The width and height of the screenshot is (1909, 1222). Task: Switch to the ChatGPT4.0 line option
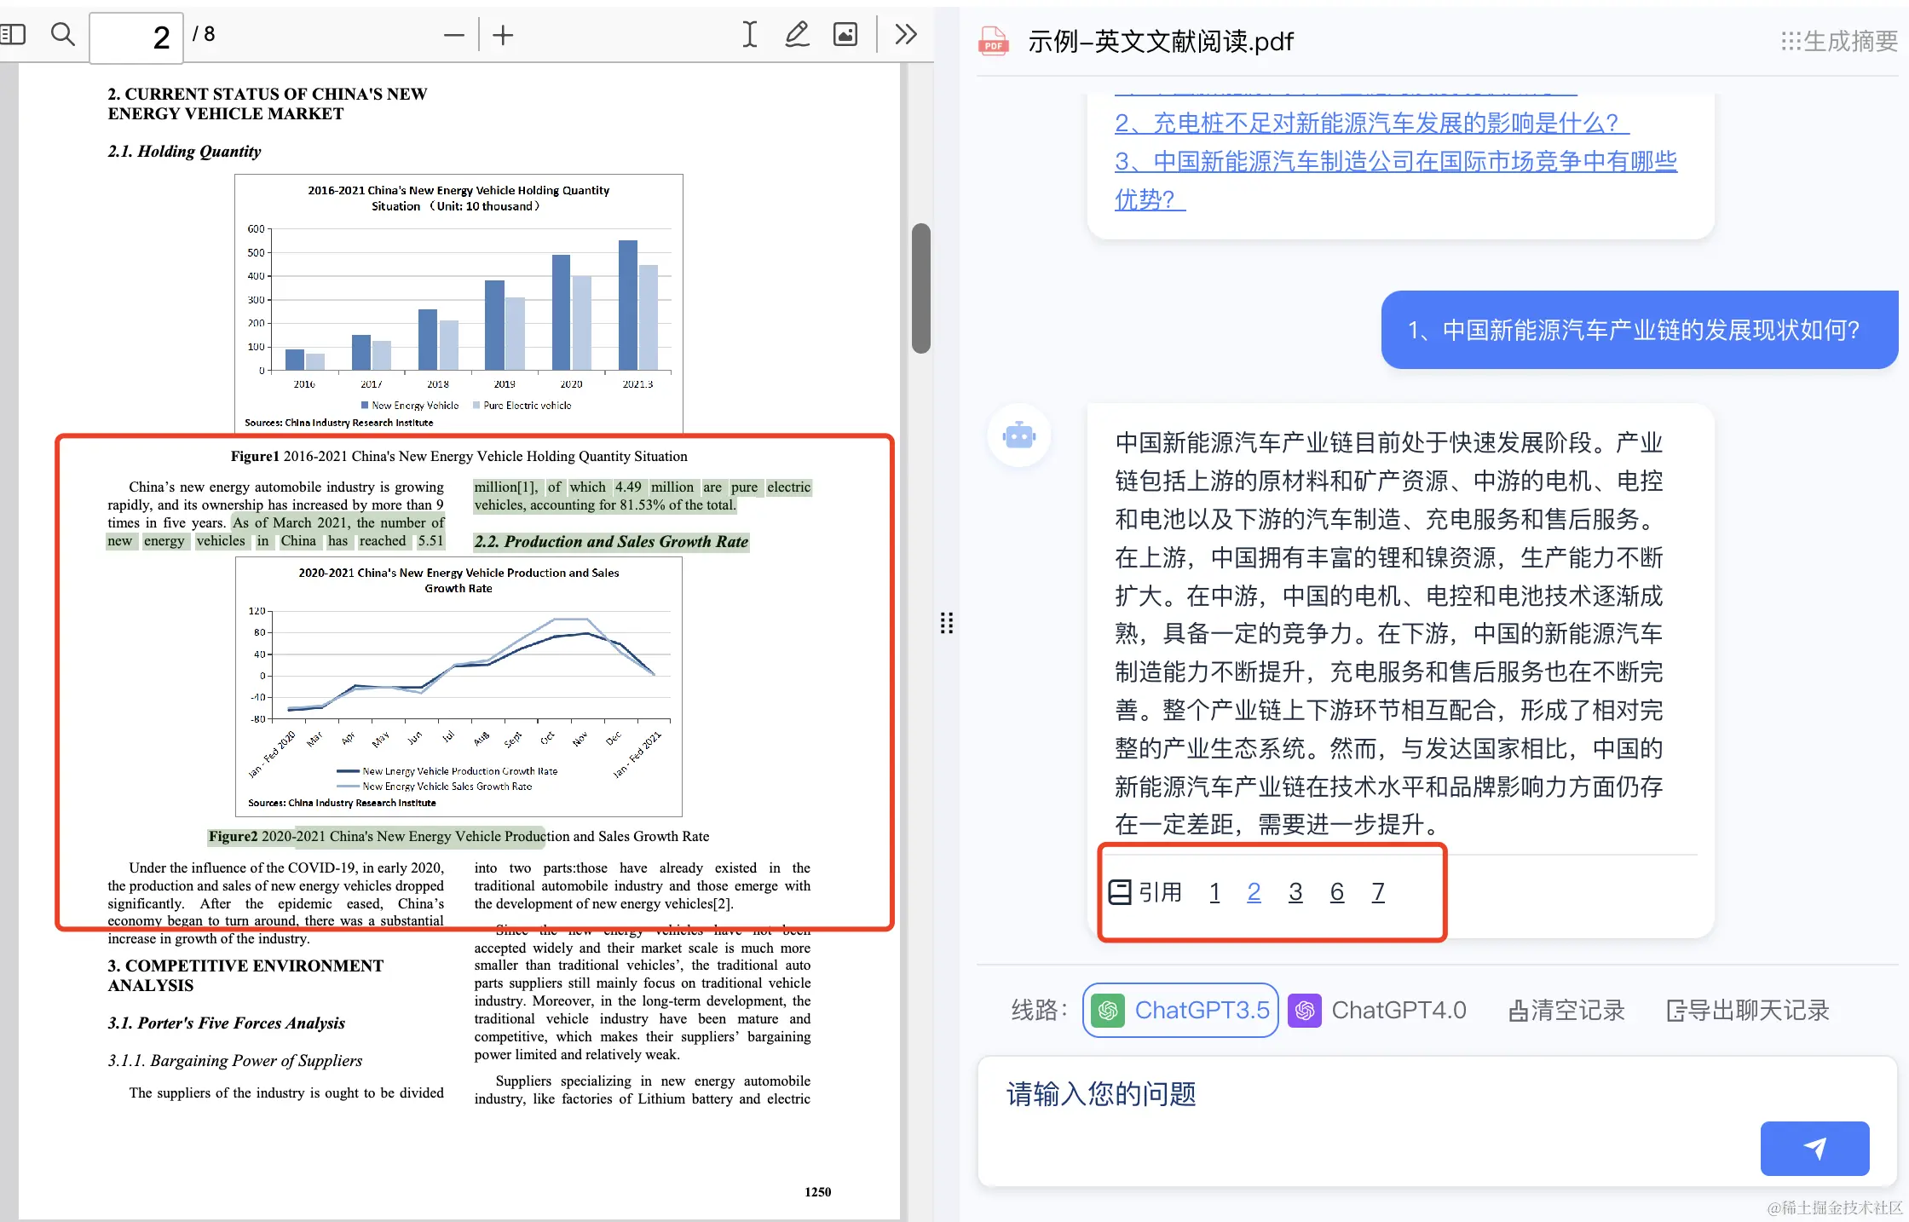(1377, 1011)
